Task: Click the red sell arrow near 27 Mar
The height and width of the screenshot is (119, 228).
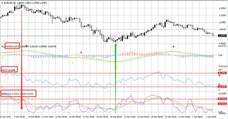Action: click(x=174, y=47)
